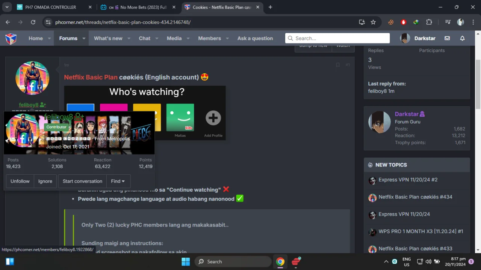The width and height of the screenshot is (481, 270).
Task: Click the Netflix Basic Plan thread prefix
Action: (91, 77)
